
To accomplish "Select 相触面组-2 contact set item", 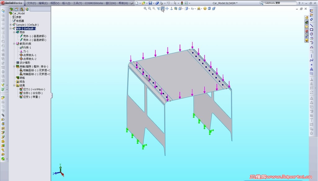I will (35, 74).
